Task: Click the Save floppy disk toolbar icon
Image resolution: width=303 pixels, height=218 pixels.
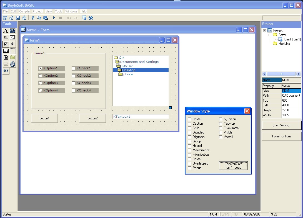Action: click(x=18, y=18)
